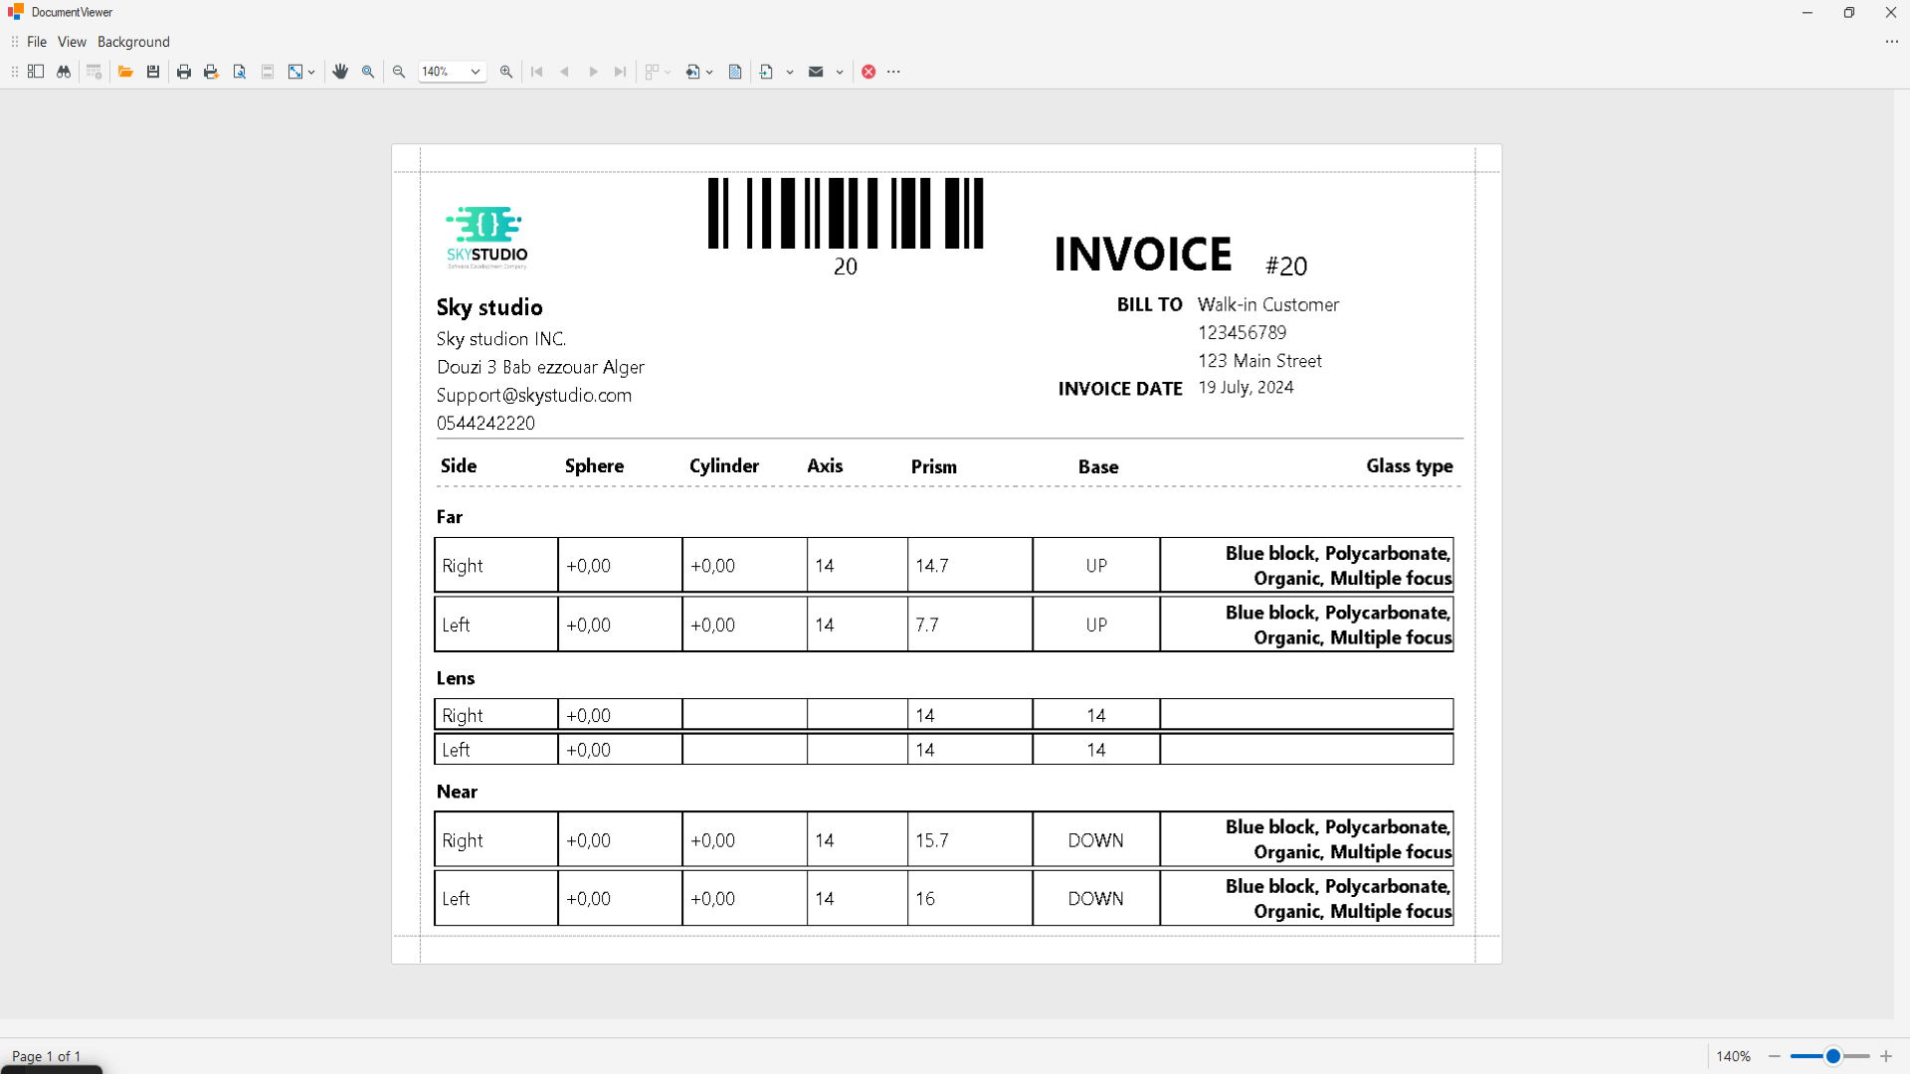Select the Hand pan tool

click(340, 72)
